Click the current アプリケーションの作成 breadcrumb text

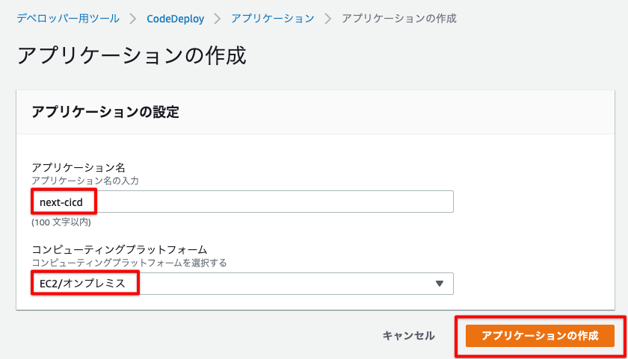(398, 18)
